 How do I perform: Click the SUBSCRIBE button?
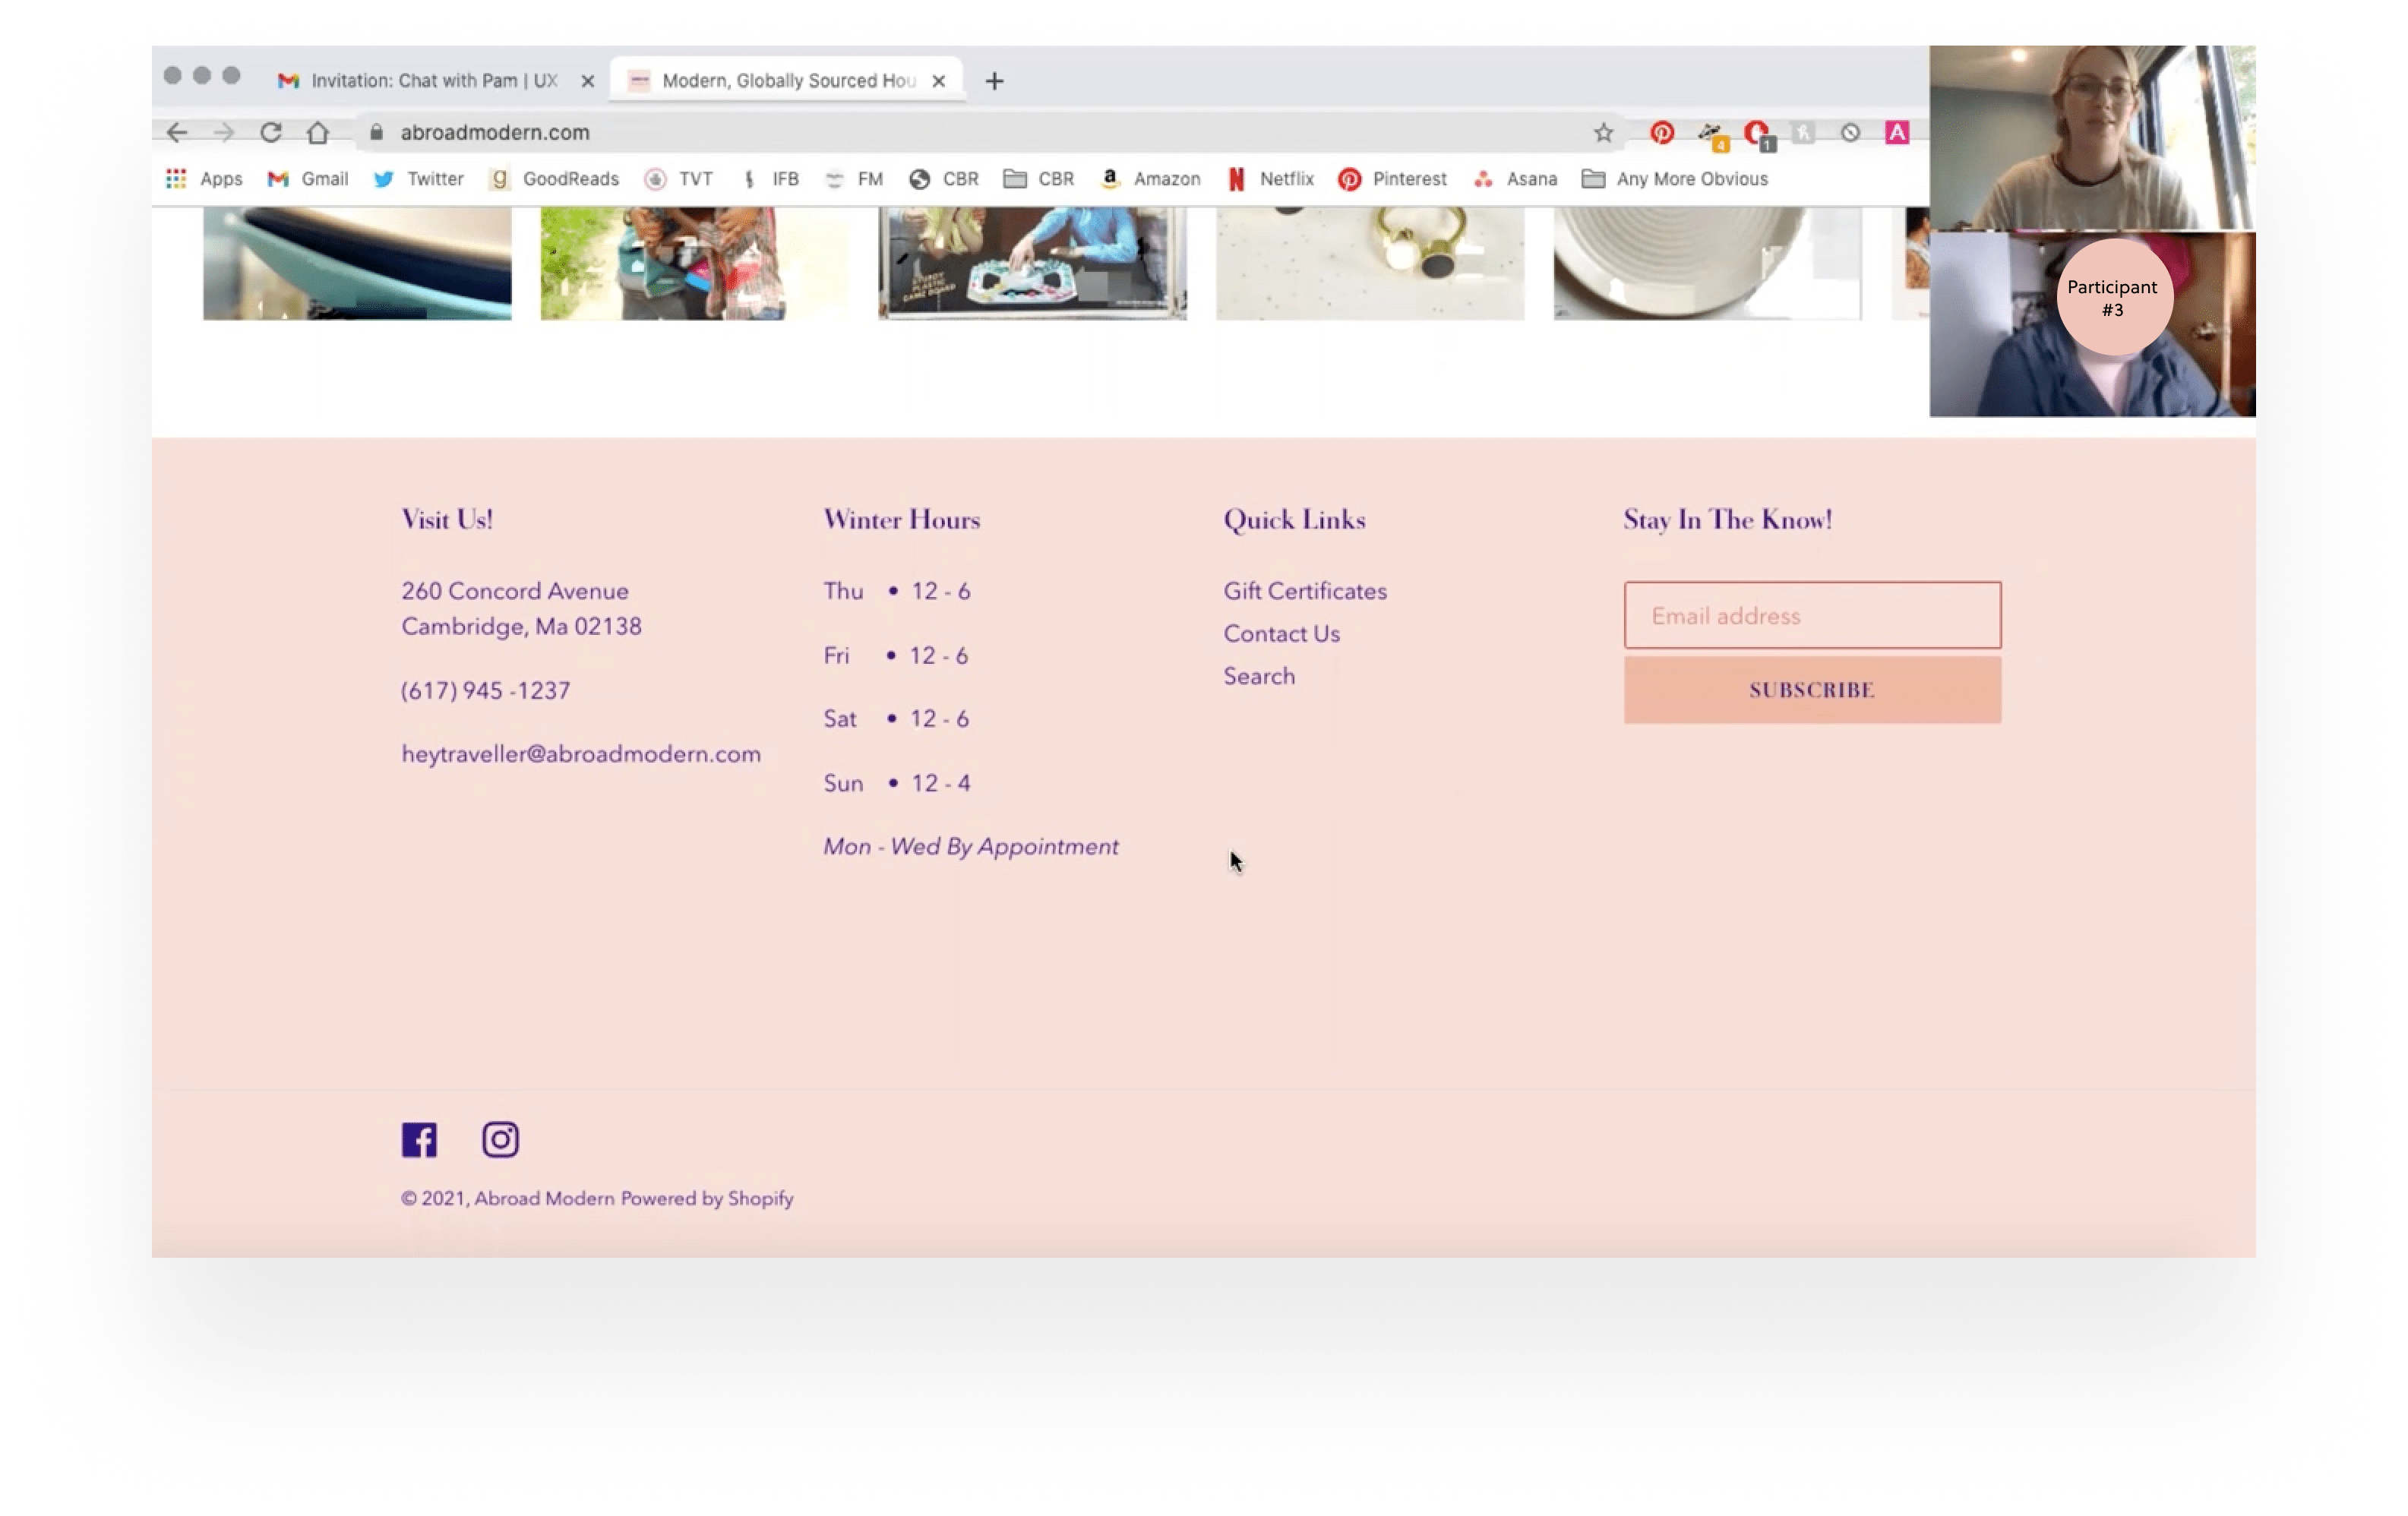[x=1811, y=690]
